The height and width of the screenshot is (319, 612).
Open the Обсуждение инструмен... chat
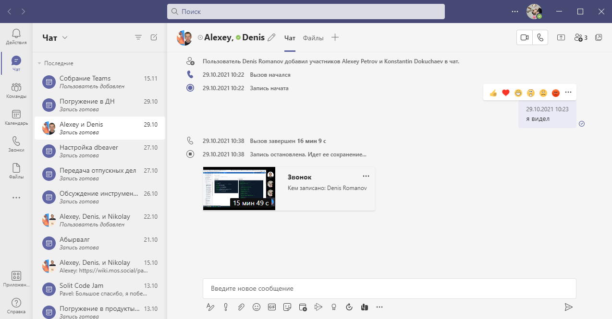click(x=100, y=197)
